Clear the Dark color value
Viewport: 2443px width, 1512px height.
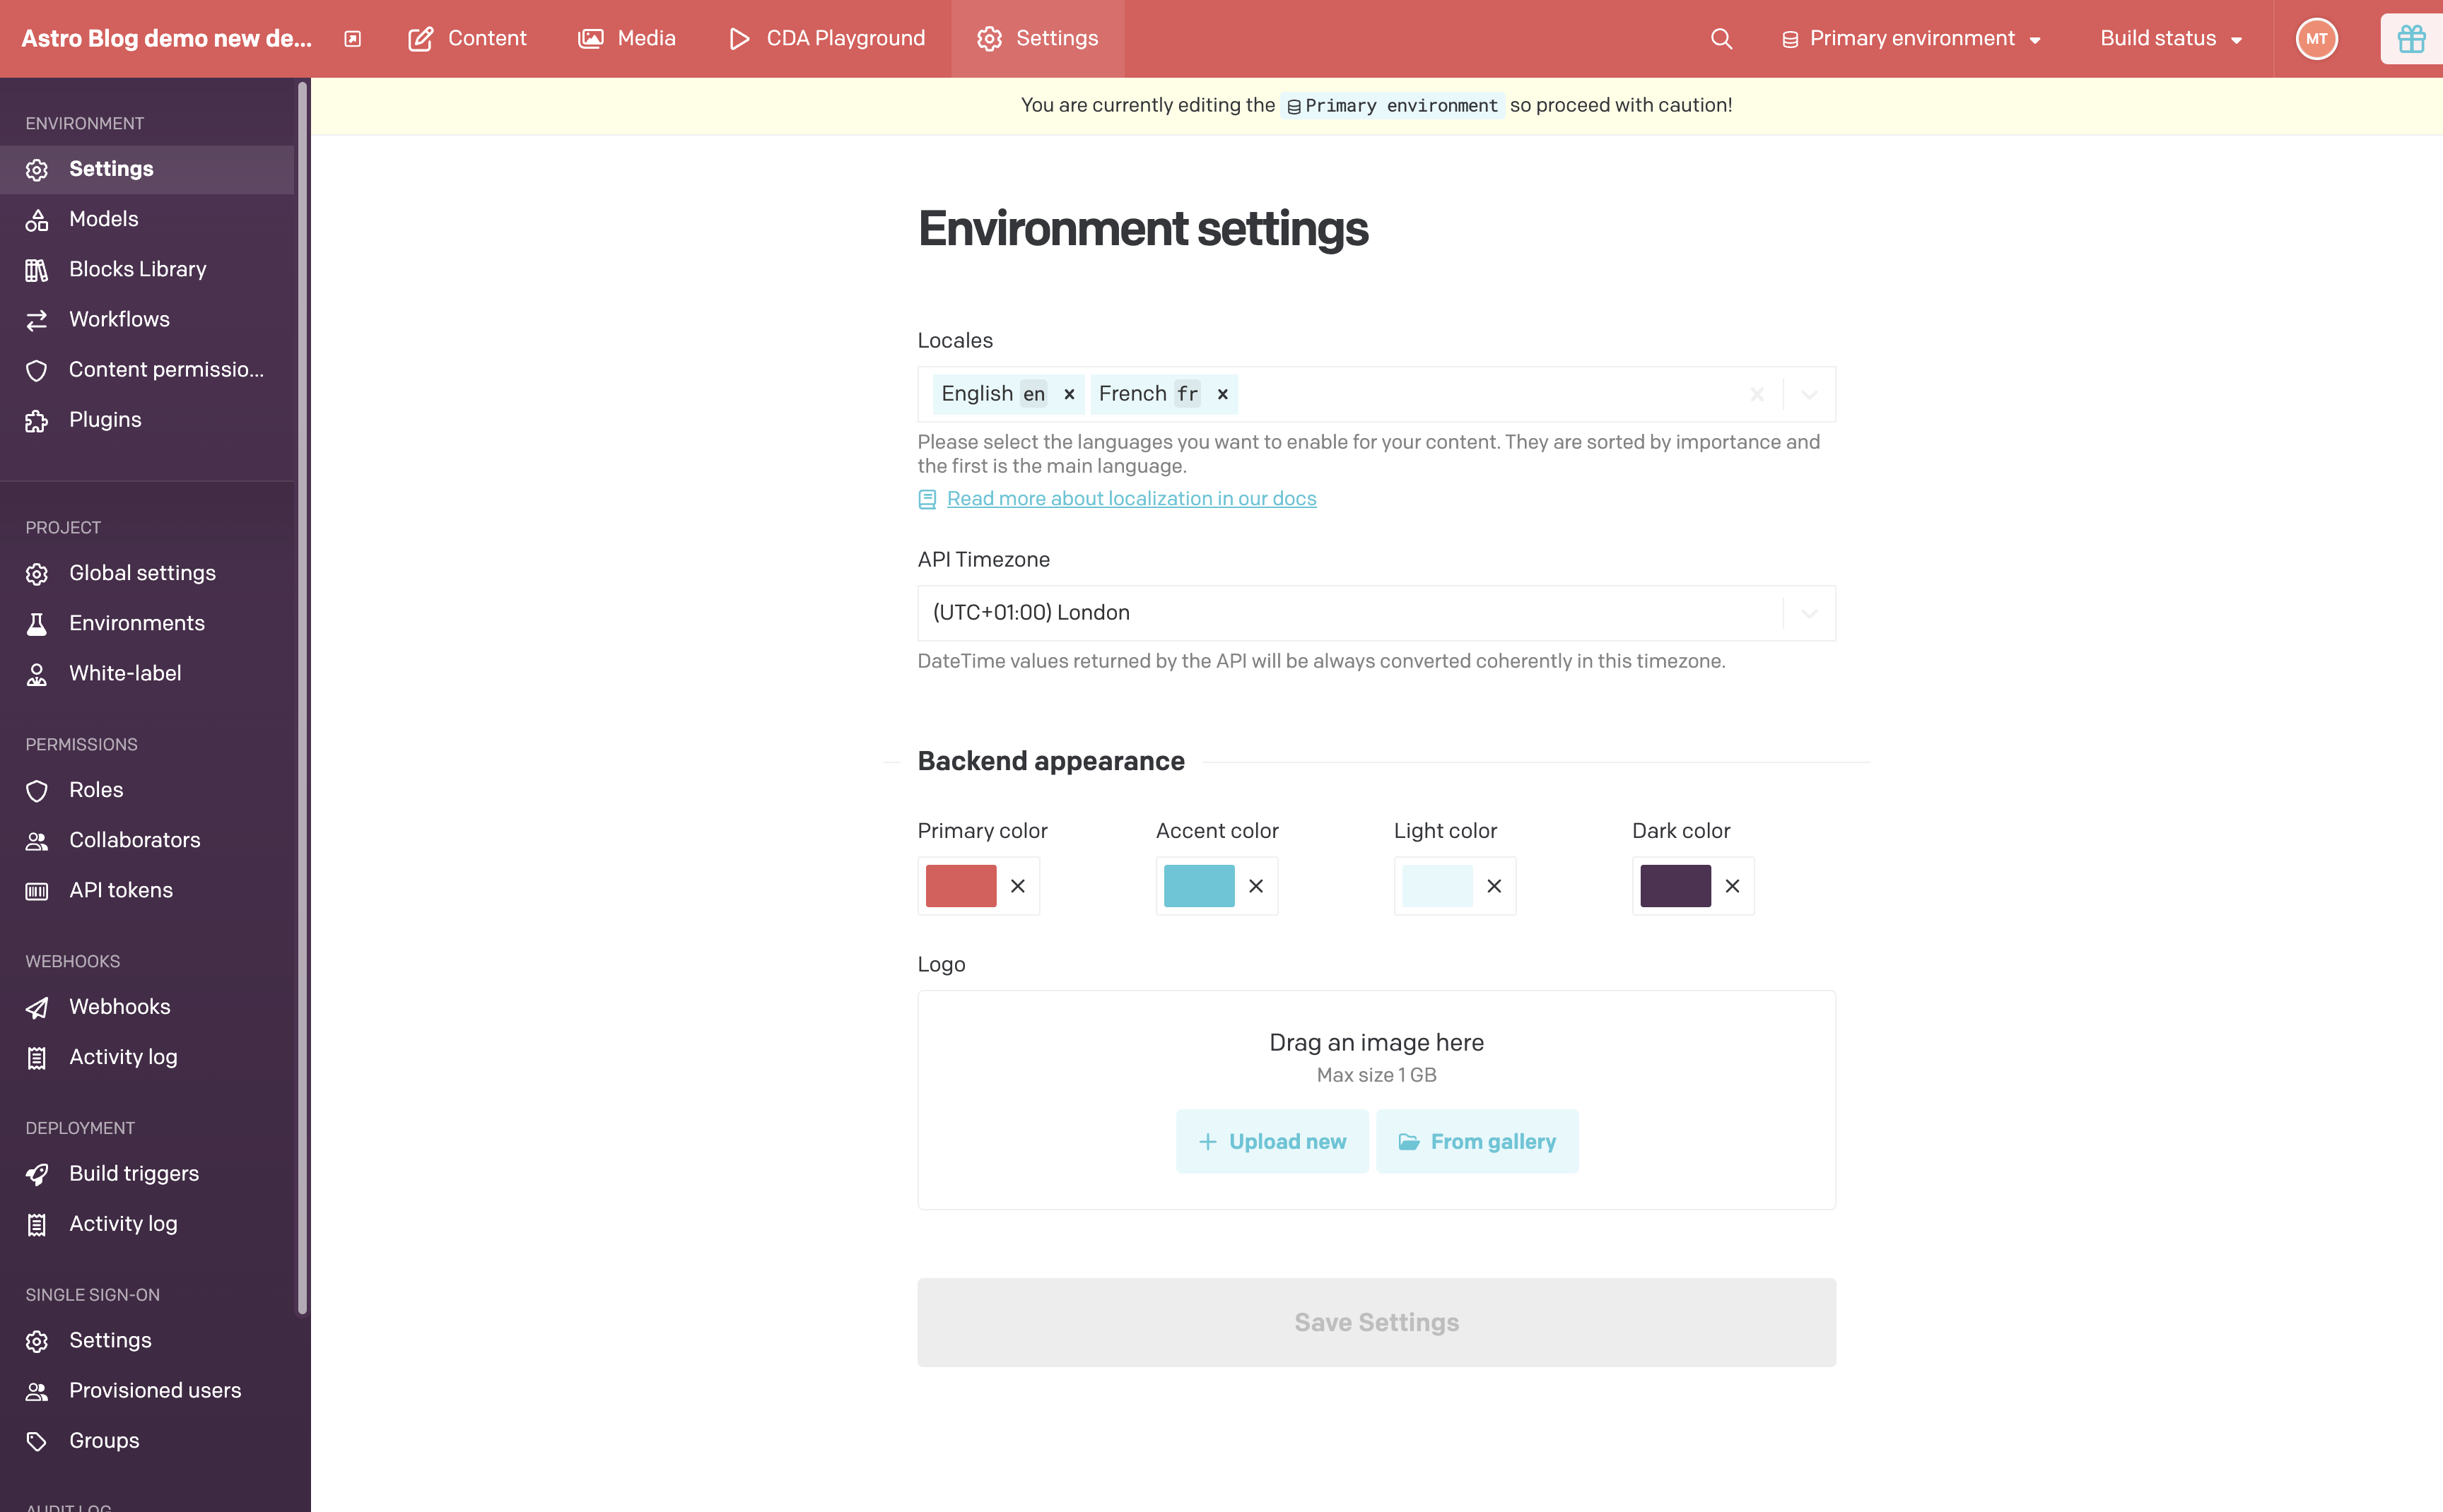1733,886
